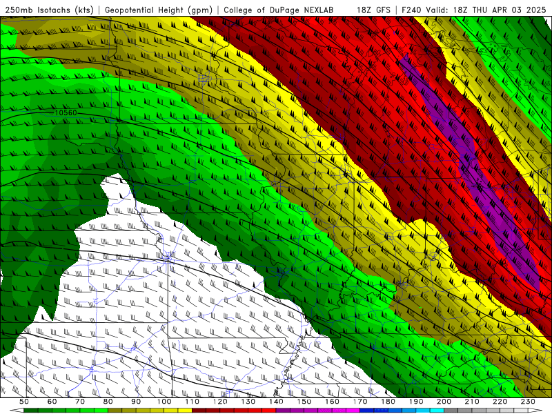The height and width of the screenshot is (414, 552).
Task: Pick the bright red swatch left of 140
Action: (x=269, y=411)
